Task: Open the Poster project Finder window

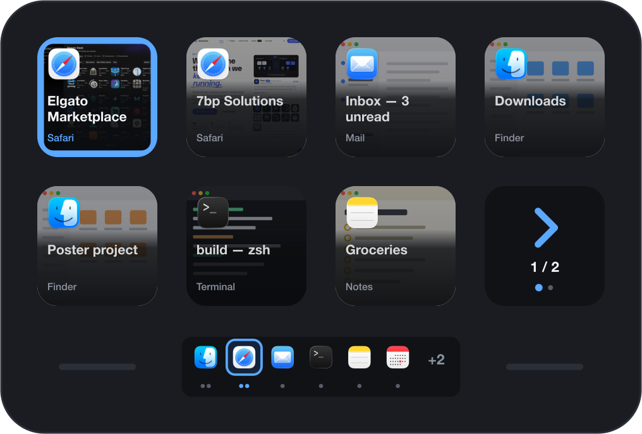Action: [x=97, y=245]
